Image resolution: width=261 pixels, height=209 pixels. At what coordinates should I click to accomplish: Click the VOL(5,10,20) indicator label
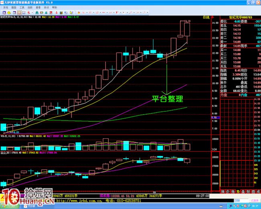8,136
